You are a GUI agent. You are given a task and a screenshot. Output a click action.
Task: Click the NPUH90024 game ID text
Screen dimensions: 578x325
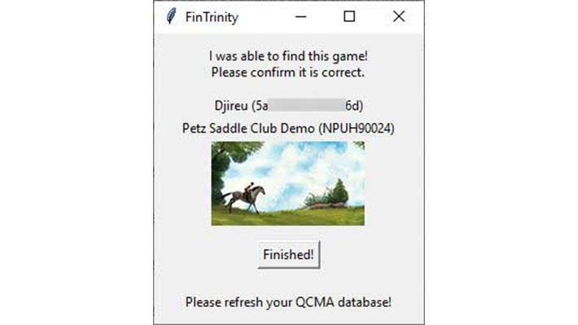point(357,129)
